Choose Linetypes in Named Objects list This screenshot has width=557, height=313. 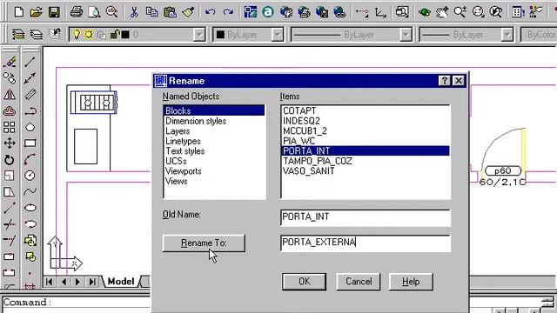click(214, 141)
